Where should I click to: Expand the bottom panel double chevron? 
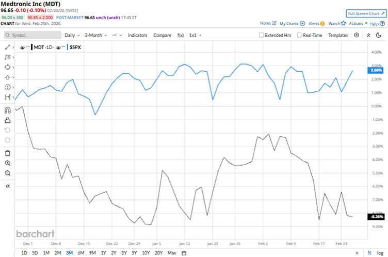[x=357, y=253]
